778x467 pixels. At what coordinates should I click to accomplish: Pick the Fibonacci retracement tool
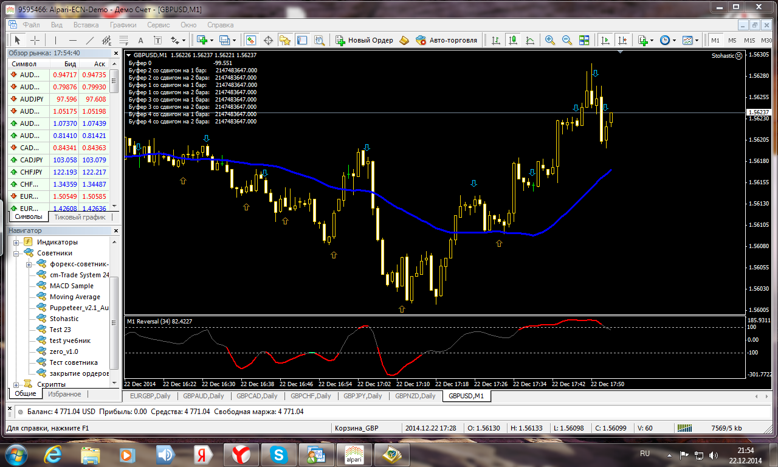tap(125, 40)
